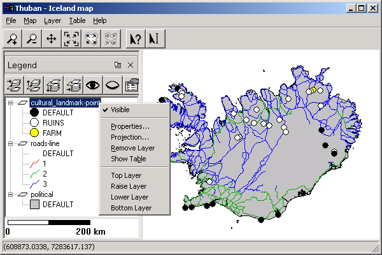Screen dimensions: 382x255
Task: Click the yellow FARM symbol swatch
Action: click(x=34, y=133)
